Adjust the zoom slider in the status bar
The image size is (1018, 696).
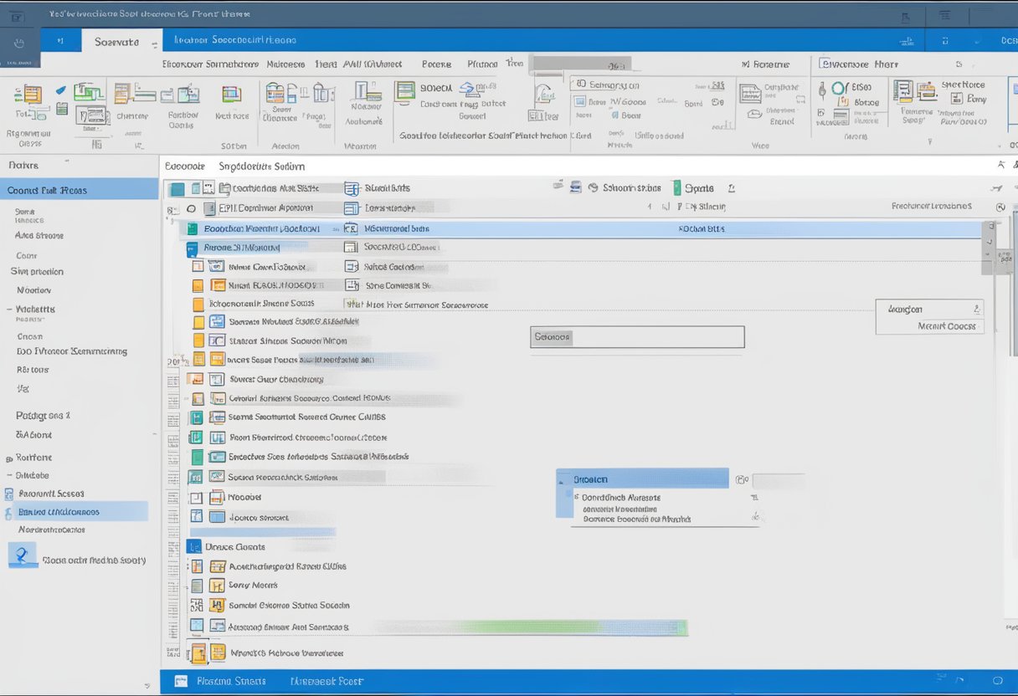996,681
